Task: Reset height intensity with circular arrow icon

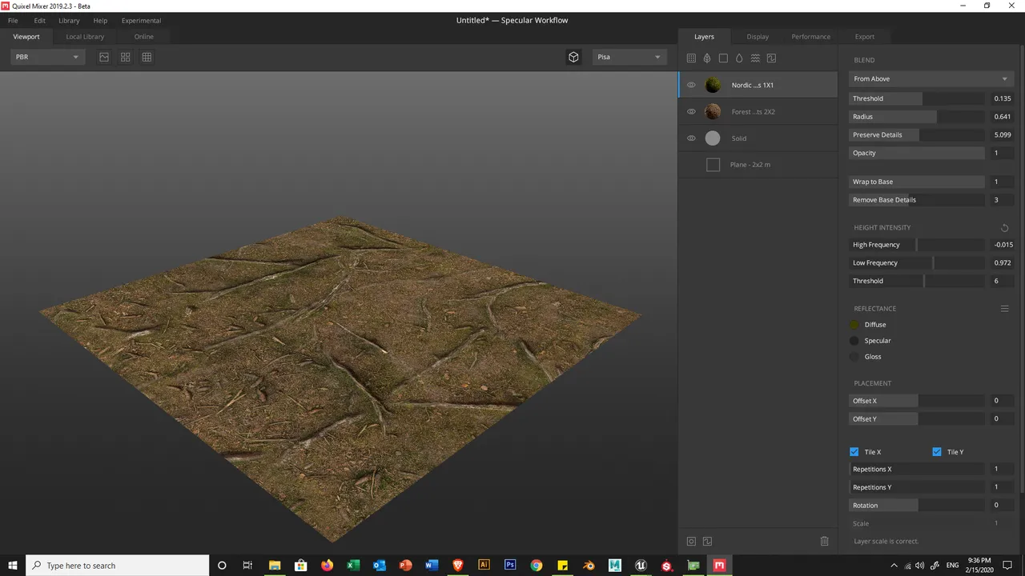Action: [x=1004, y=228]
